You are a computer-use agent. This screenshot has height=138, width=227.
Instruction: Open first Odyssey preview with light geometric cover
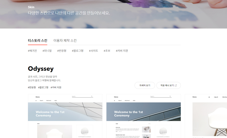65,116
